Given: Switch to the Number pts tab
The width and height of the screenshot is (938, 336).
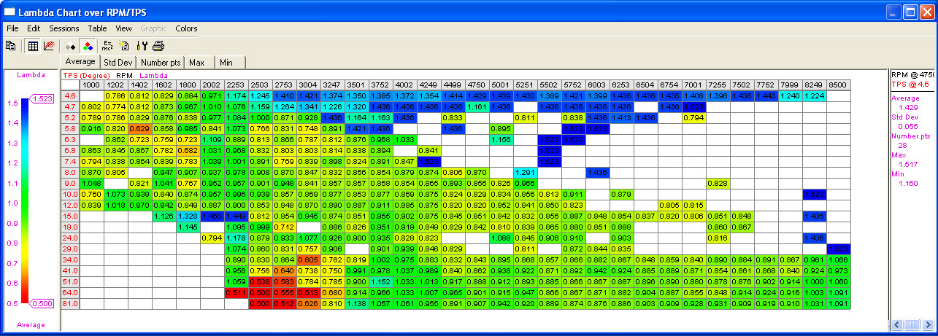Looking at the screenshot, I should [161, 63].
